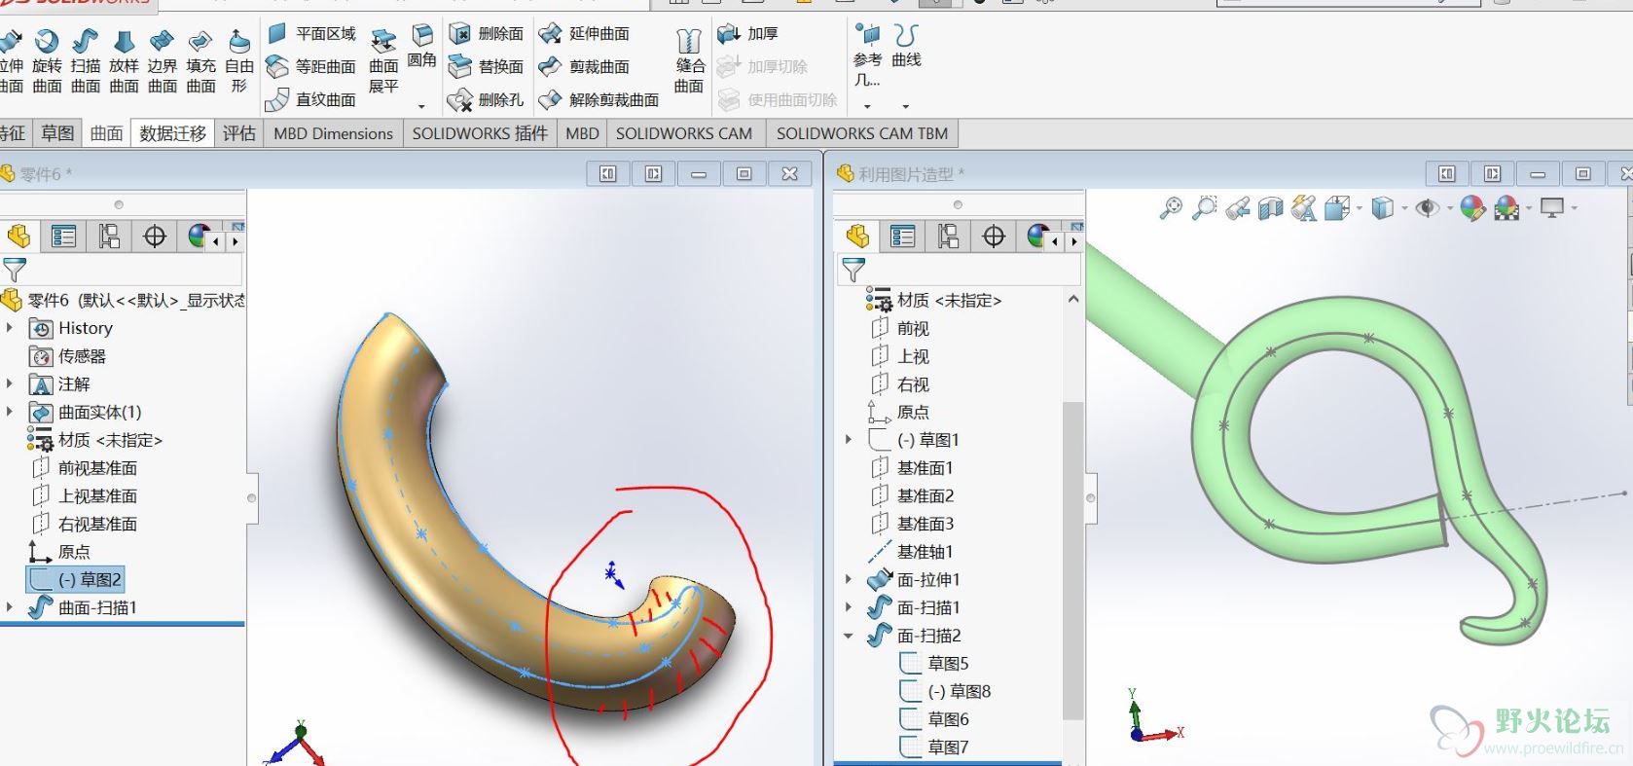Open the MBD Dimensions tab
1633x766 pixels.
pyautogui.click(x=333, y=133)
